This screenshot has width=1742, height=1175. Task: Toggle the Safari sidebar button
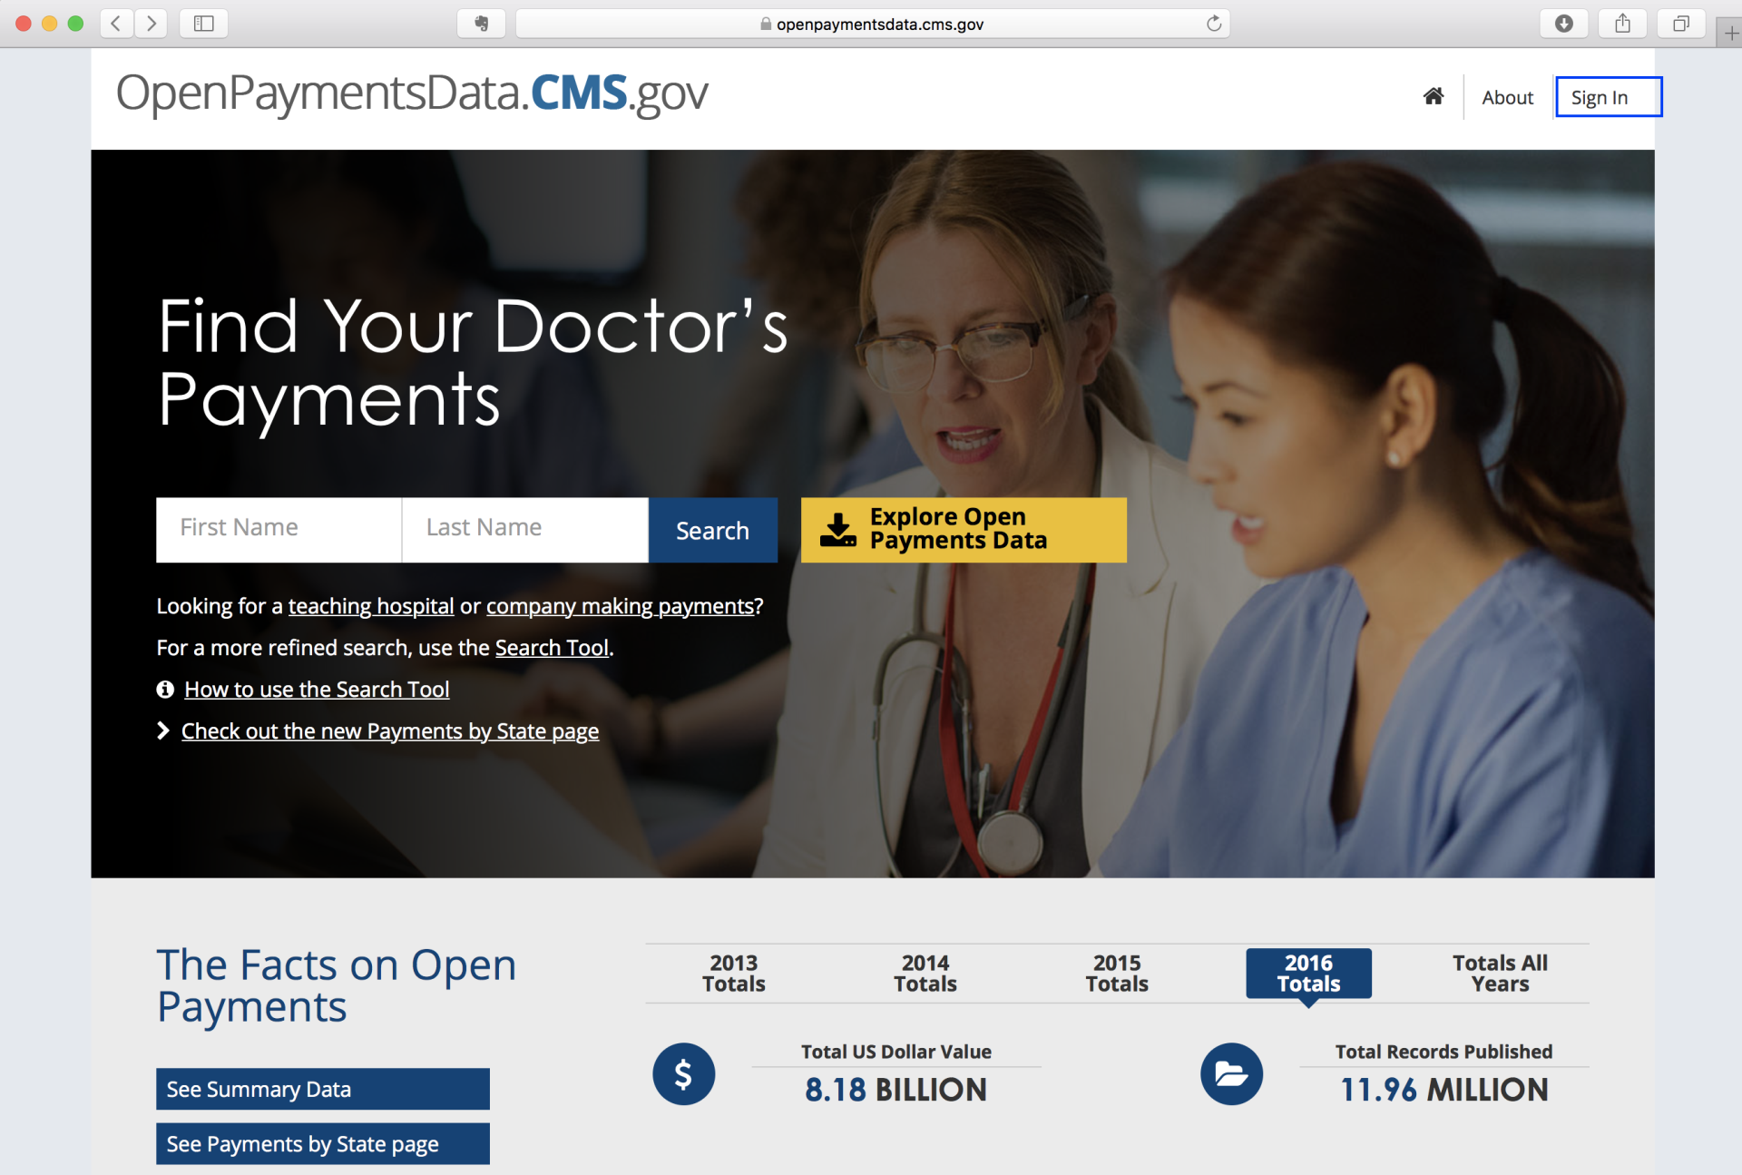[x=203, y=24]
